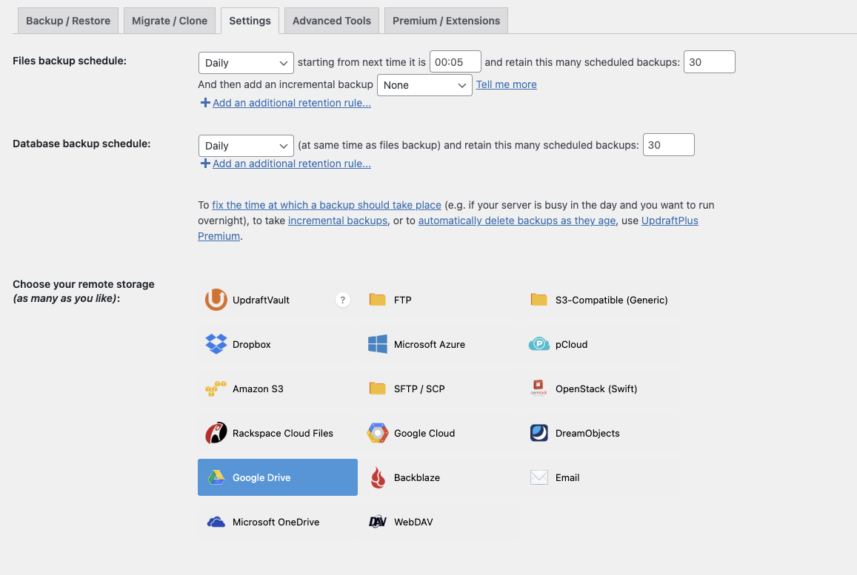Open the Files backup schedule Daily dropdown
This screenshot has width=857, height=575.
point(246,63)
